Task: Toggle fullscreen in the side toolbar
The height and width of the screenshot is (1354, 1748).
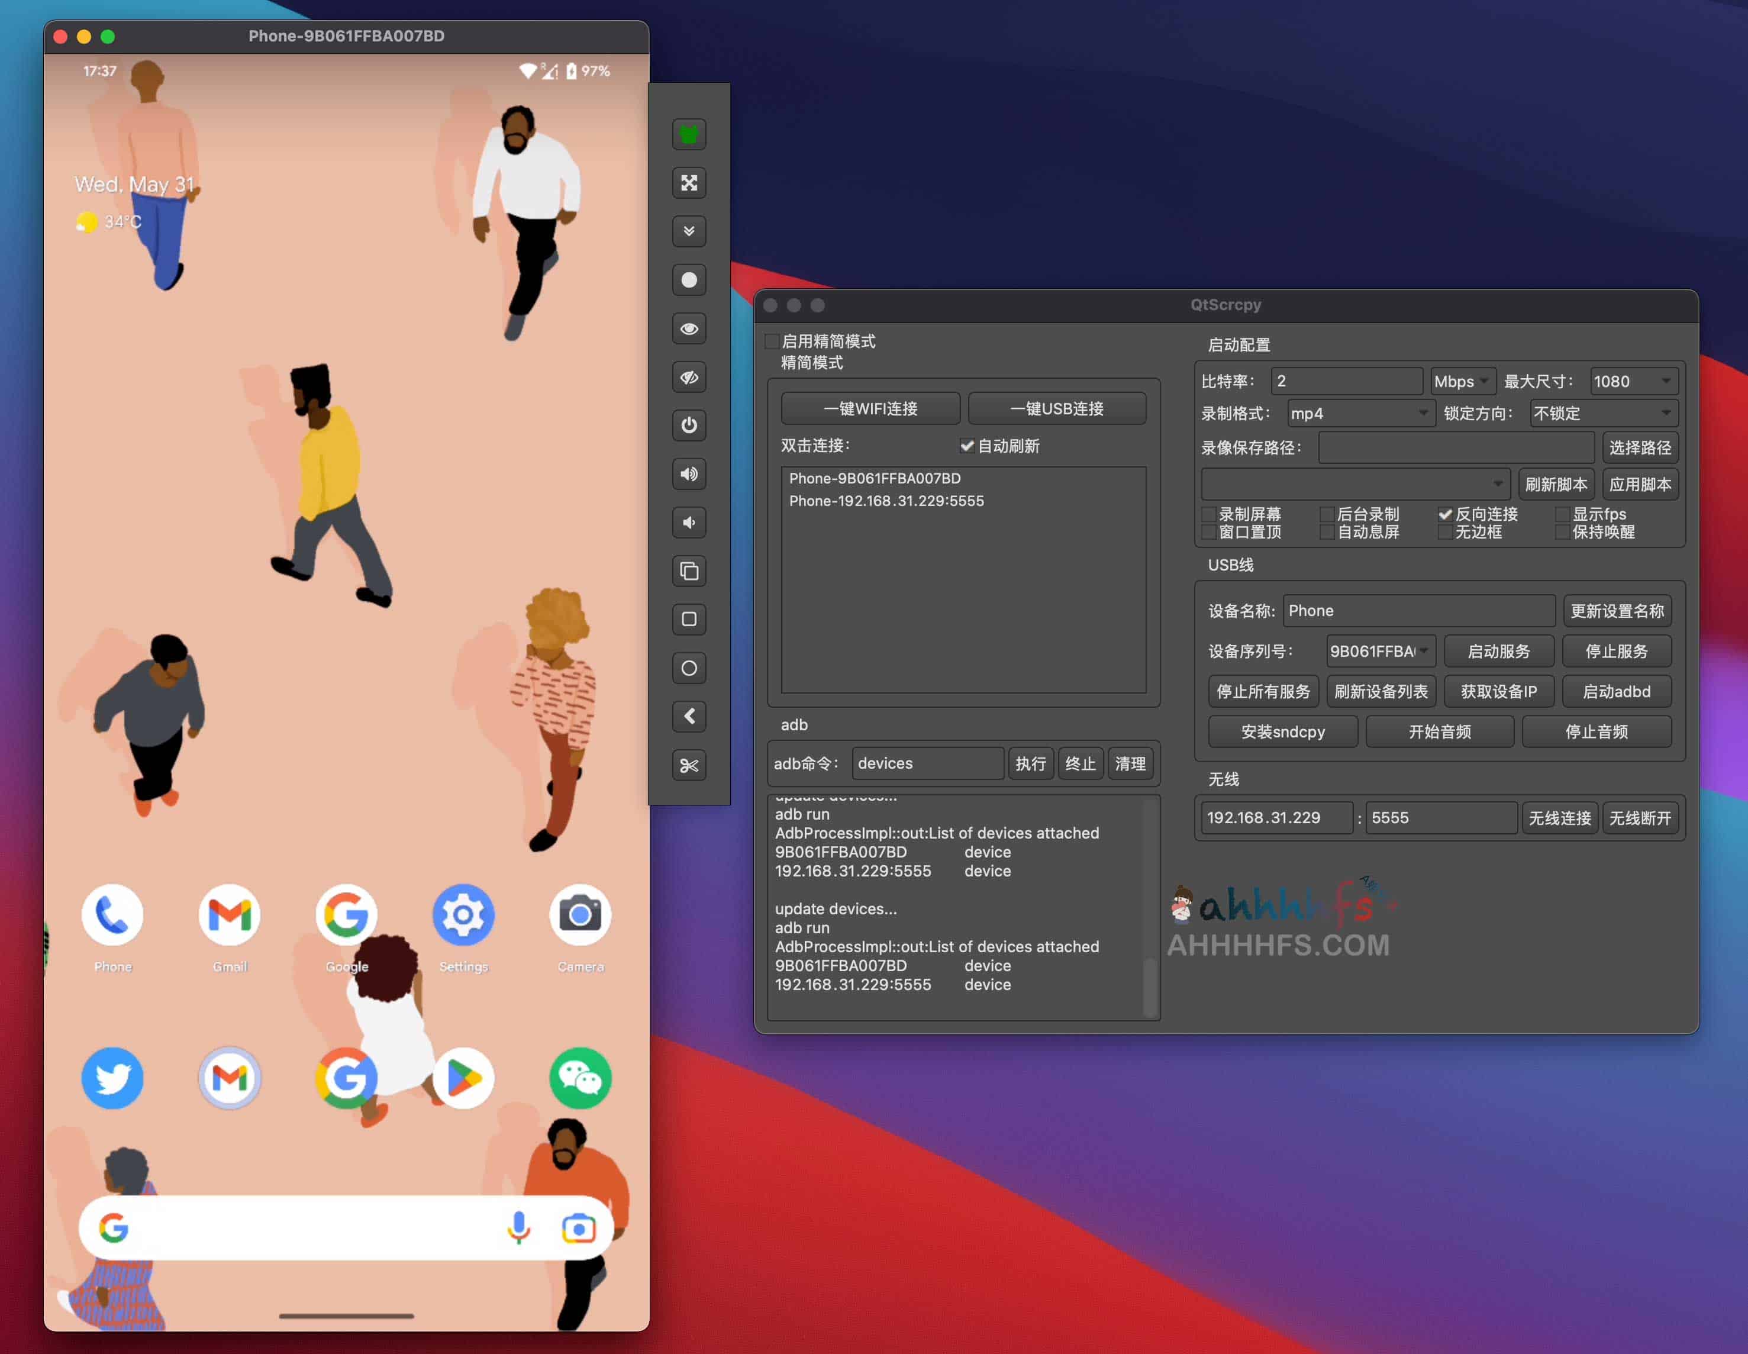Action: [x=689, y=183]
